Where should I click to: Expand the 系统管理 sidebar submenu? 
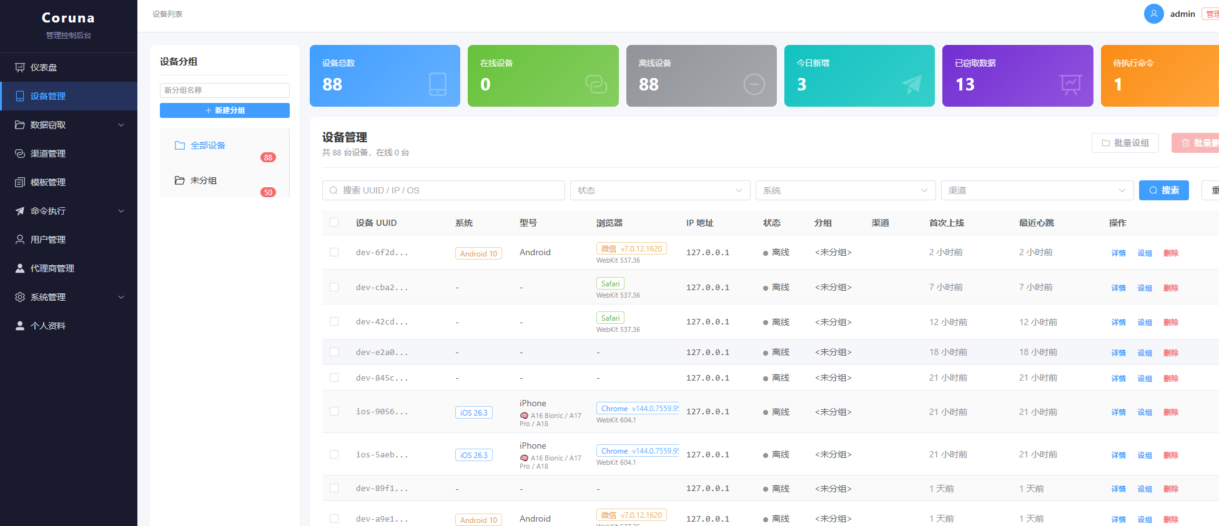click(x=69, y=297)
